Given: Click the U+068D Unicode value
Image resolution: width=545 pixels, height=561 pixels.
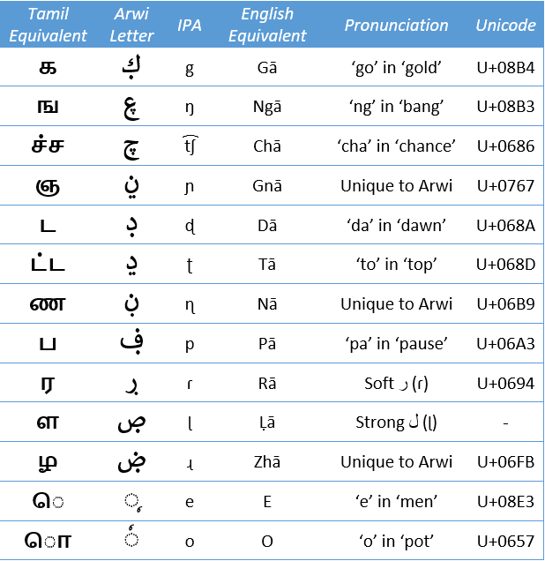Looking at the screenshot, I should click(505, 266).
